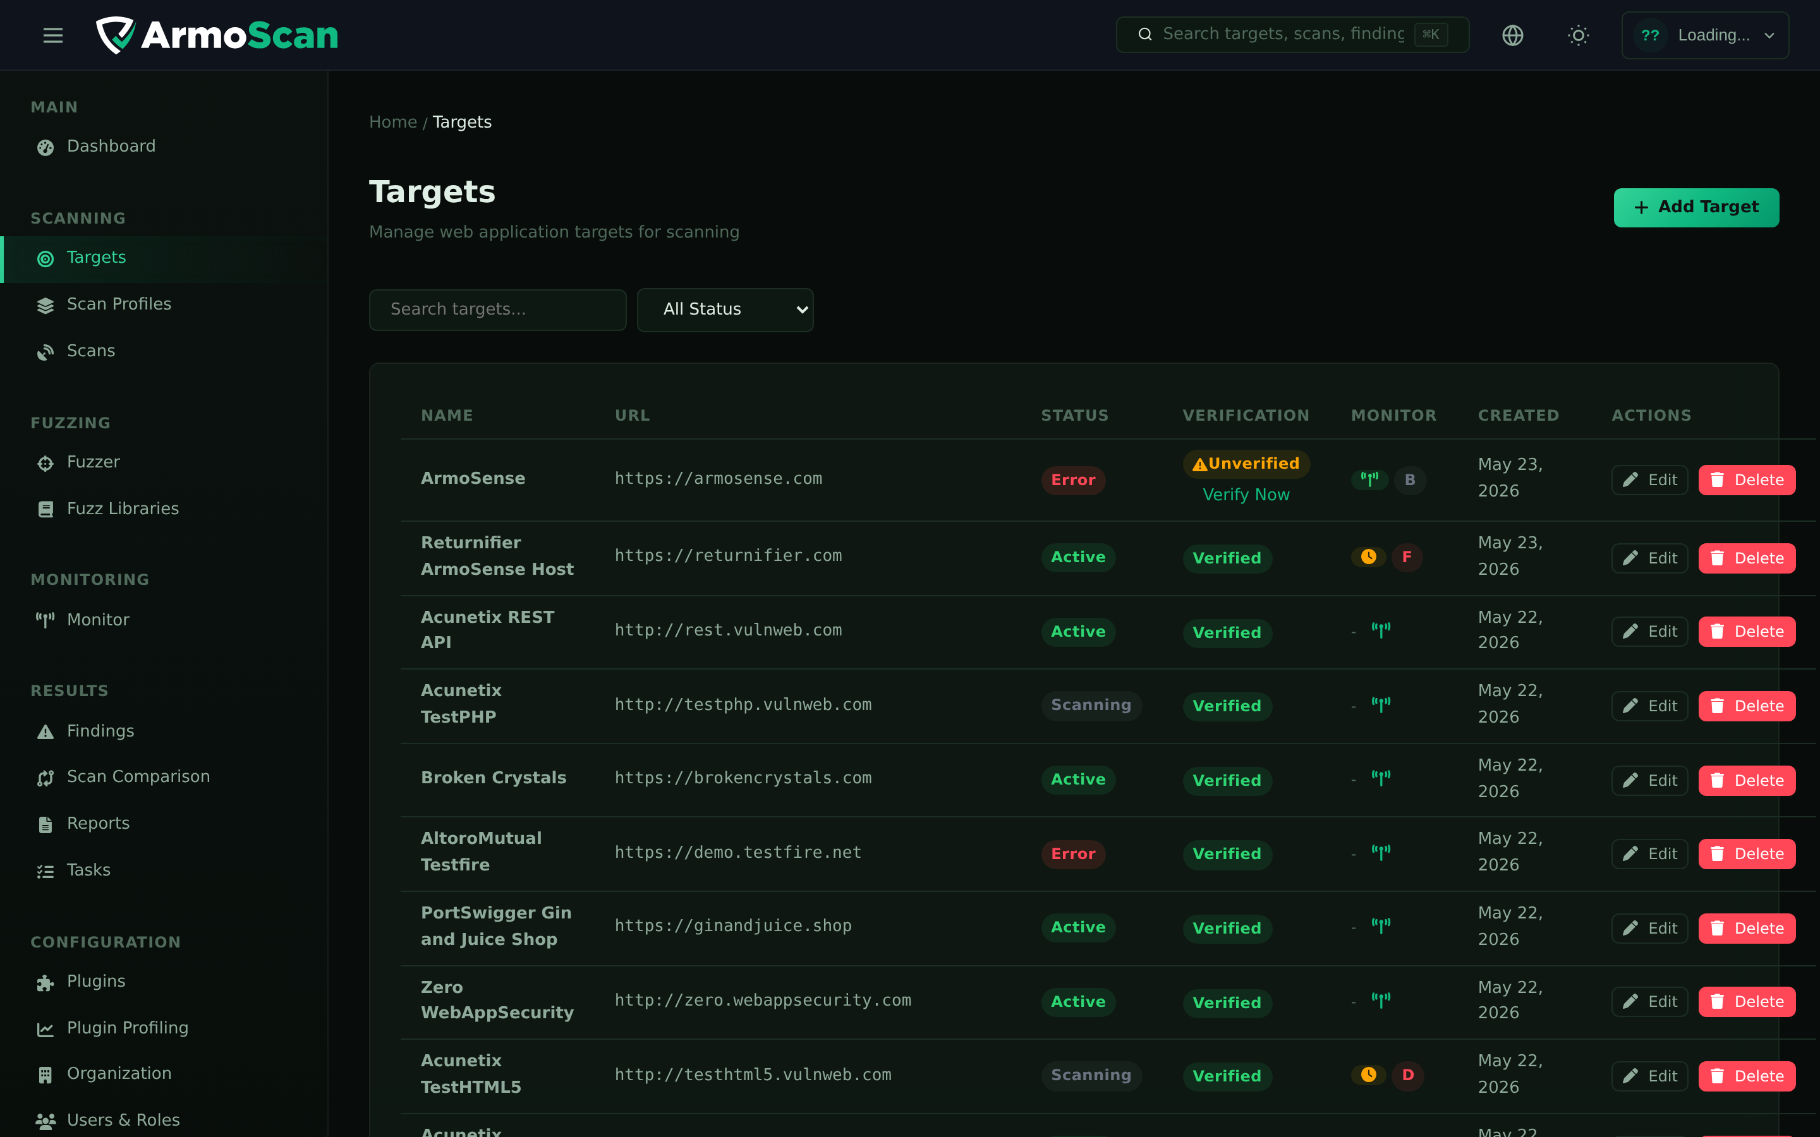Screen dimensions: 1820x1137
Task: Click the Add Target button
Action: (1696, 208)
